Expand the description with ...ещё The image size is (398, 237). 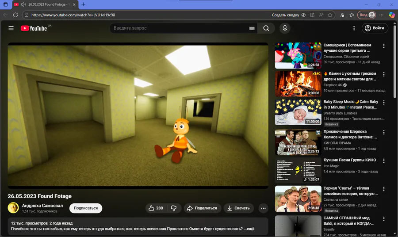coord(249,229)
